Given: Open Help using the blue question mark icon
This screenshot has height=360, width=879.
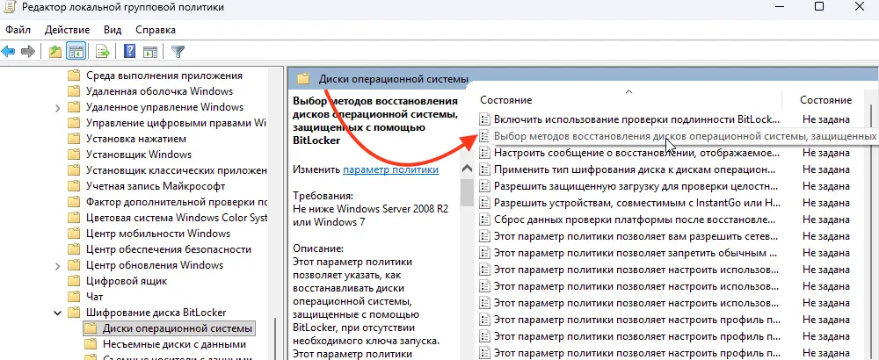Looking at the screenshot, I should point(129,51).
